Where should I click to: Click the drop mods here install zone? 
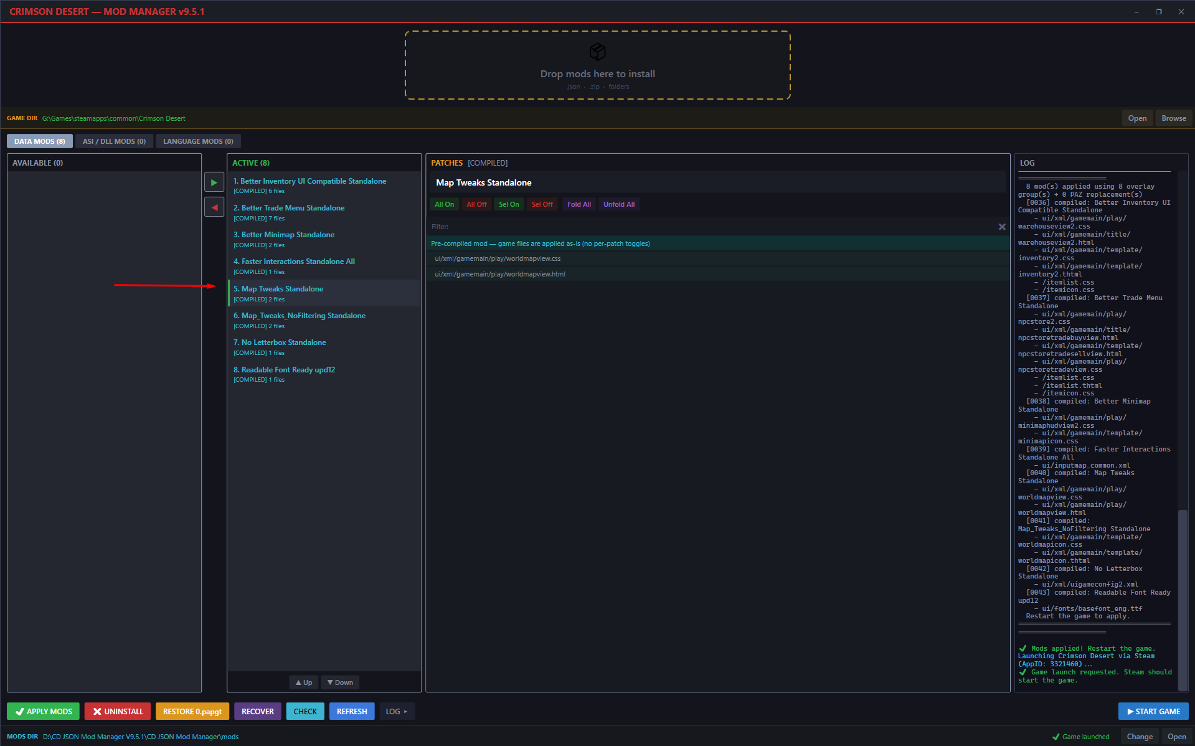point(598,65)
